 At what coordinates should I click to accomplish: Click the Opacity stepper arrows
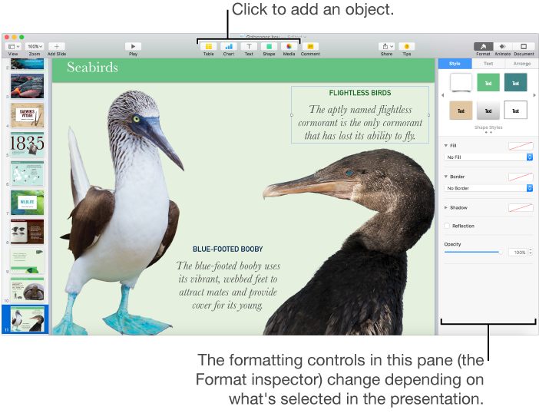pyautogui.click(x=531, y=253)
